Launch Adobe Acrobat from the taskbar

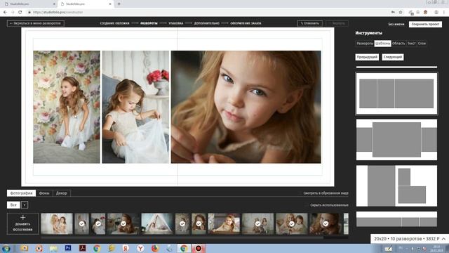[83, 248]
